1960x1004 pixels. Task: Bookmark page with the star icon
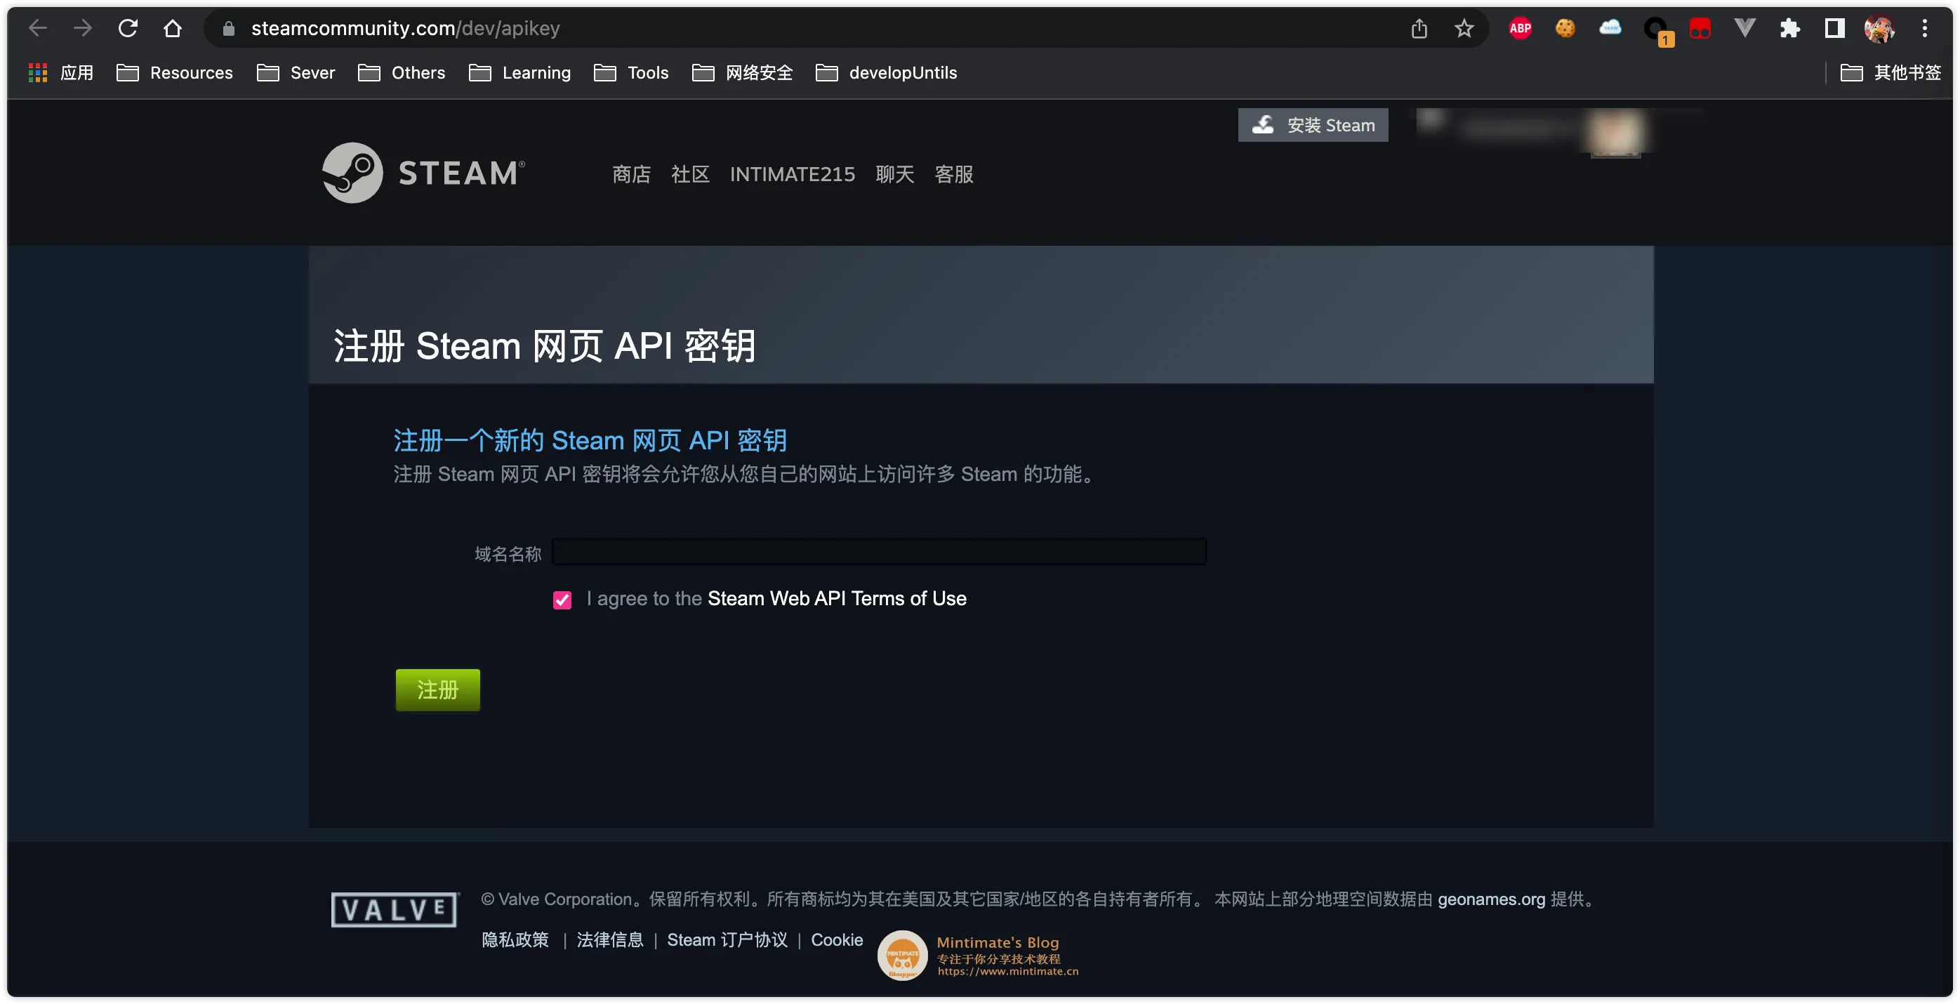pyautogui.click(x=1463, y=28)
